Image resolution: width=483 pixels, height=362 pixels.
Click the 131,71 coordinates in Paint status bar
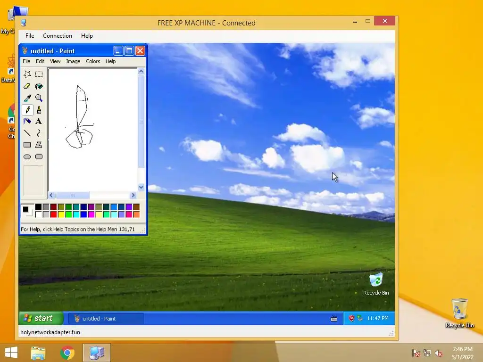126,230
